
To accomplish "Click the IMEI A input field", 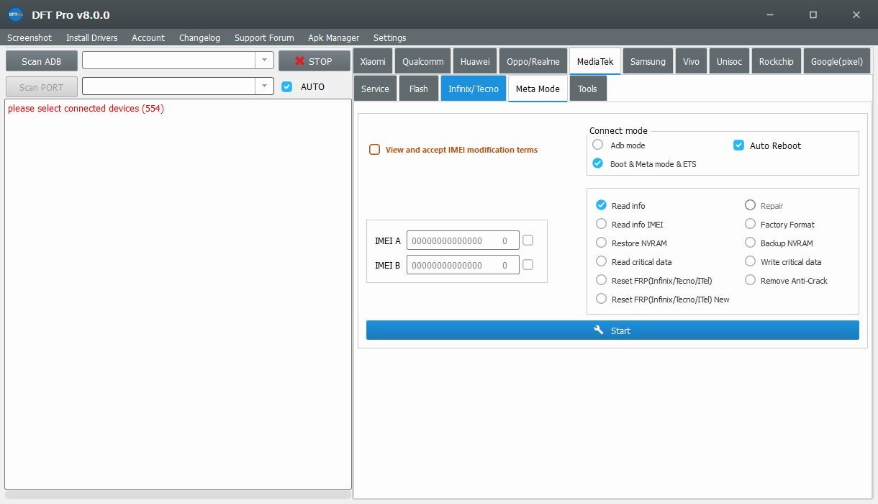I will (463, 240).
